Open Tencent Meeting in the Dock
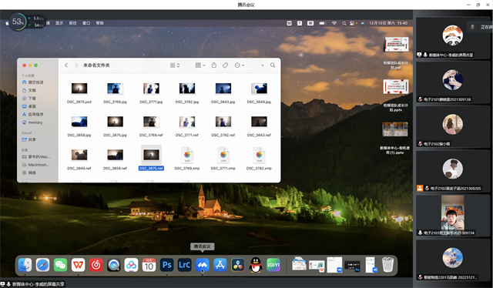The width and height of the screenshot is (493, 288). 202,265
